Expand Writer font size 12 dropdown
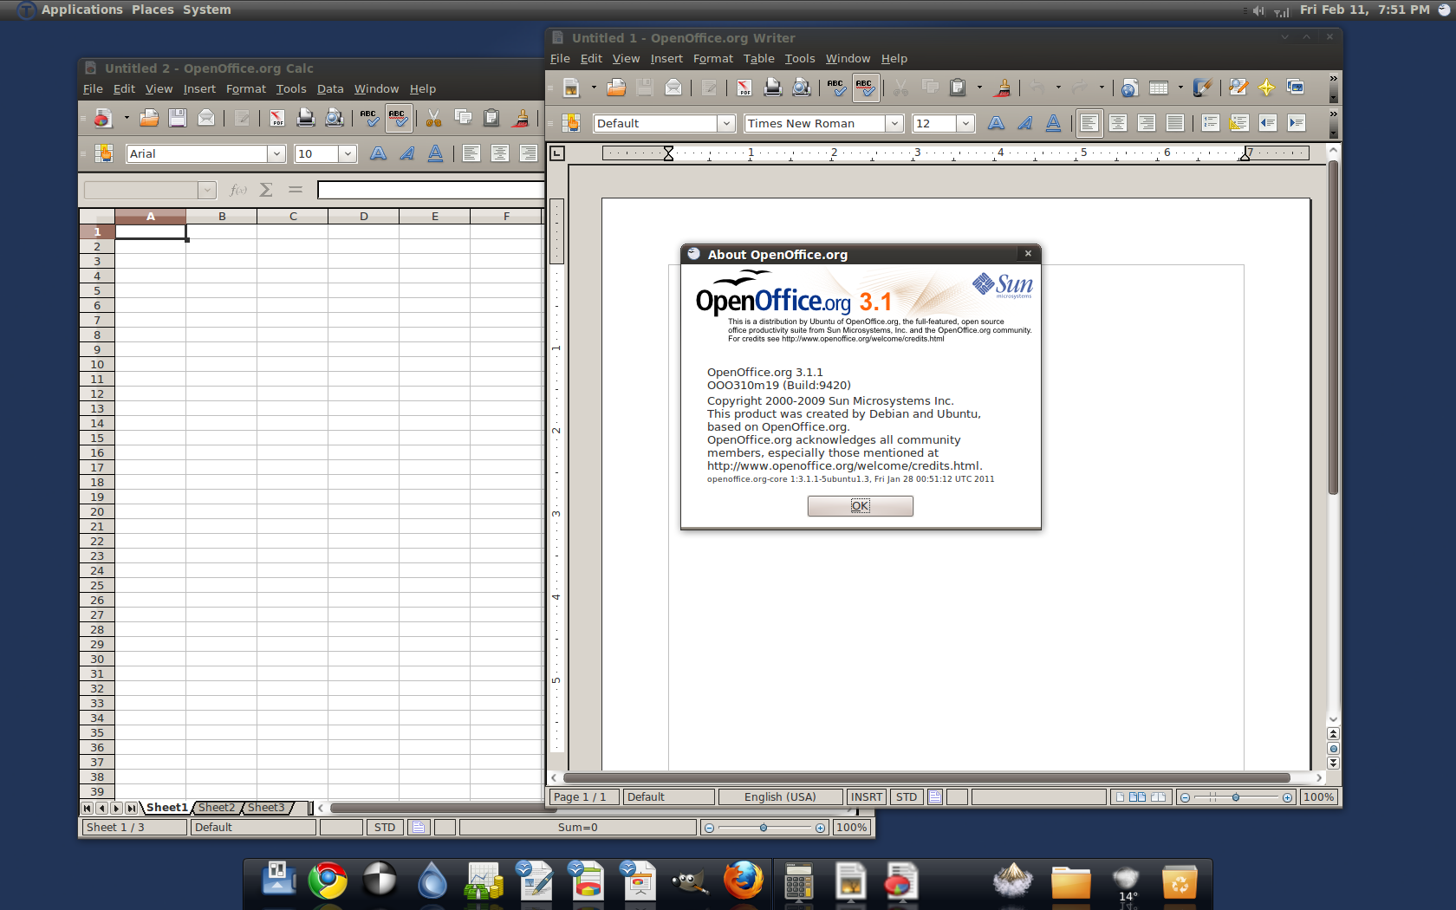 point(965,124)
